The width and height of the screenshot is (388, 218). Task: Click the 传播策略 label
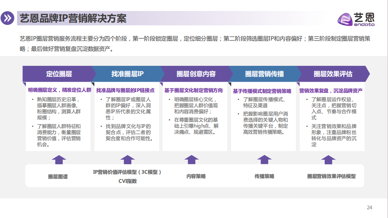(x=264, y=176)
